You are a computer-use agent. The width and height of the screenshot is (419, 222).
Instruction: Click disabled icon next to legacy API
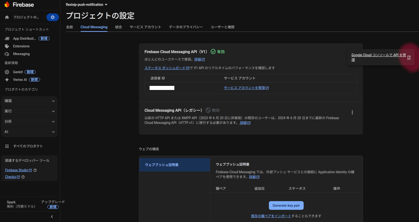tap(208, 110)
